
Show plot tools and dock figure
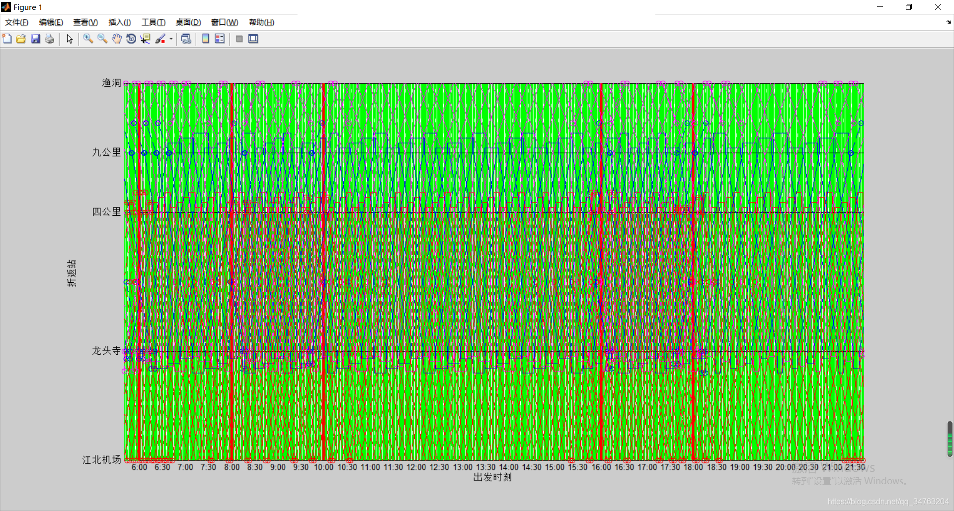point(253,39)
